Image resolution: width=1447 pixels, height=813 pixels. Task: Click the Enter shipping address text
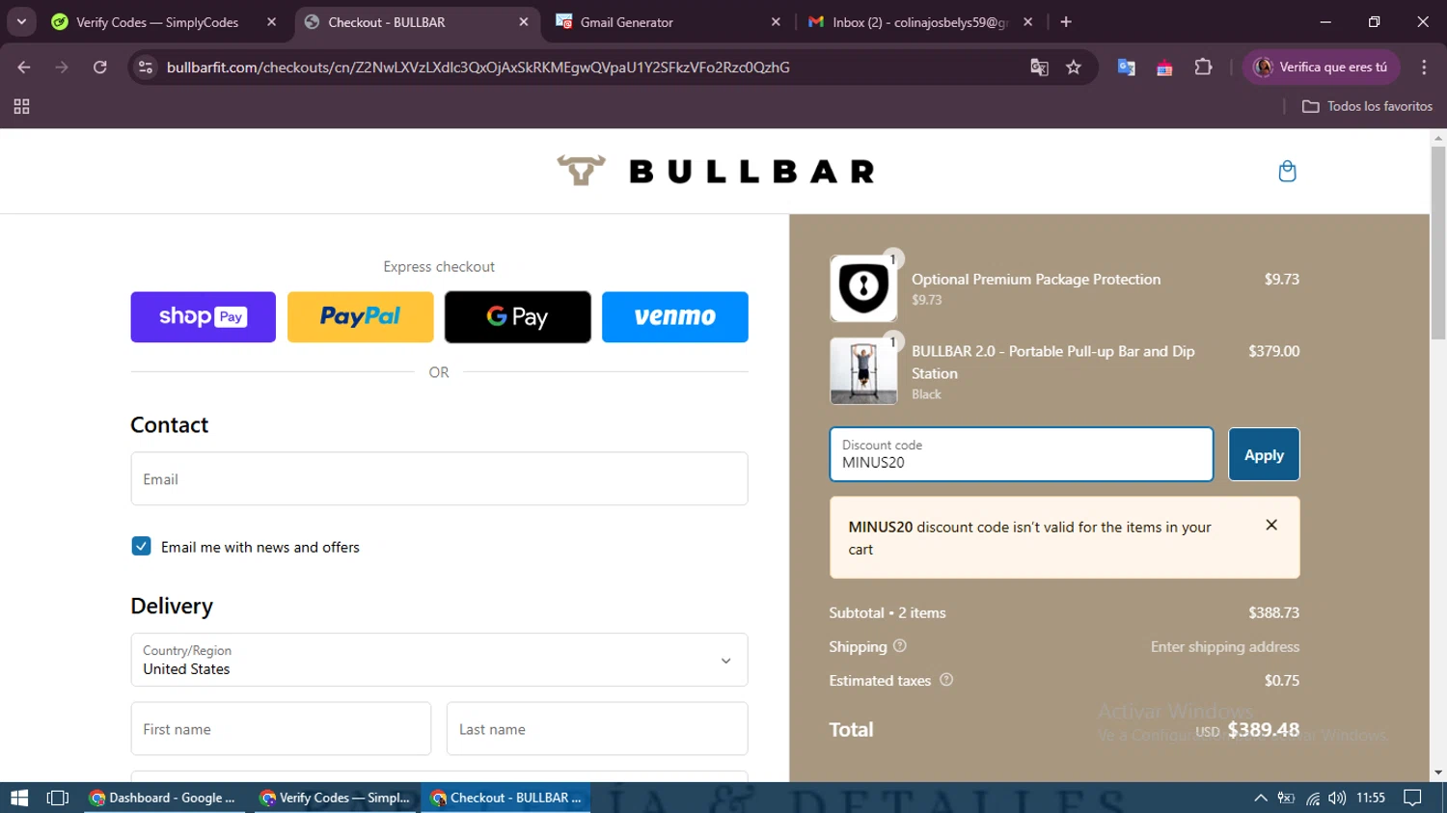pyautogui.click(x=1225, y=646)
